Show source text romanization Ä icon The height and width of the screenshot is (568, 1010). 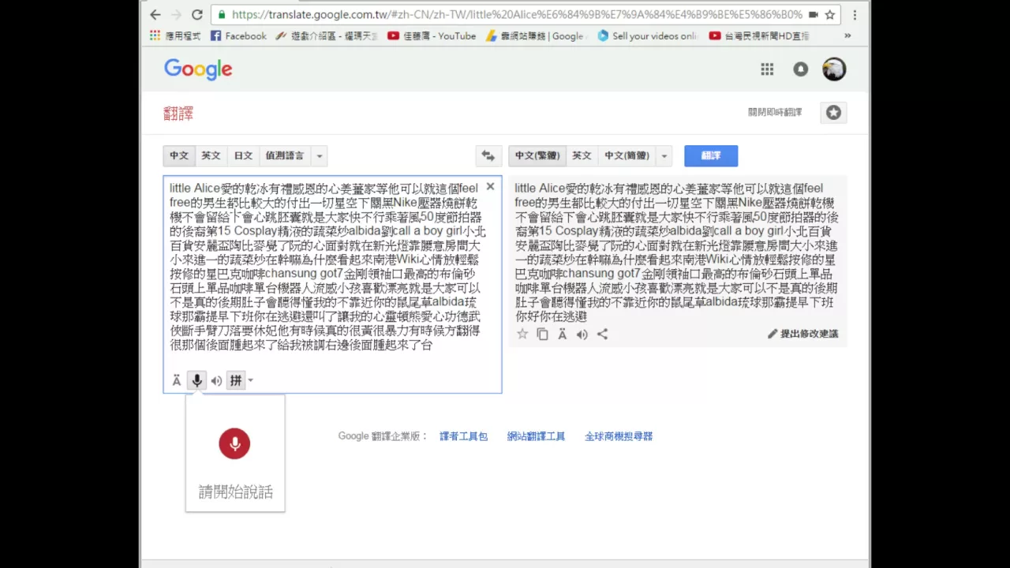tap(177, 381)
